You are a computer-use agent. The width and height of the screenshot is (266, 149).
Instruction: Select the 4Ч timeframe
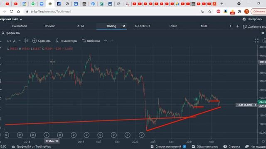pos(9,41)
